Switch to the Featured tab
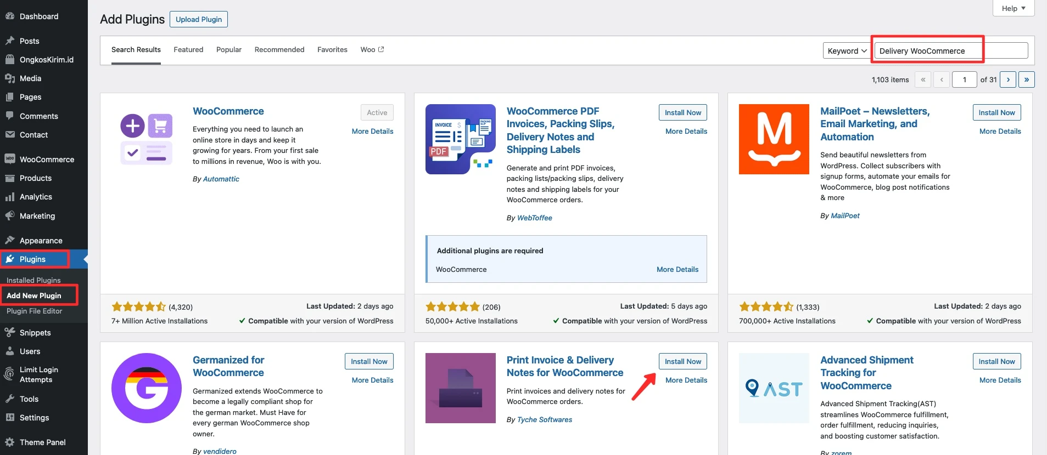The image size is (1047, 455). point(188,49)
